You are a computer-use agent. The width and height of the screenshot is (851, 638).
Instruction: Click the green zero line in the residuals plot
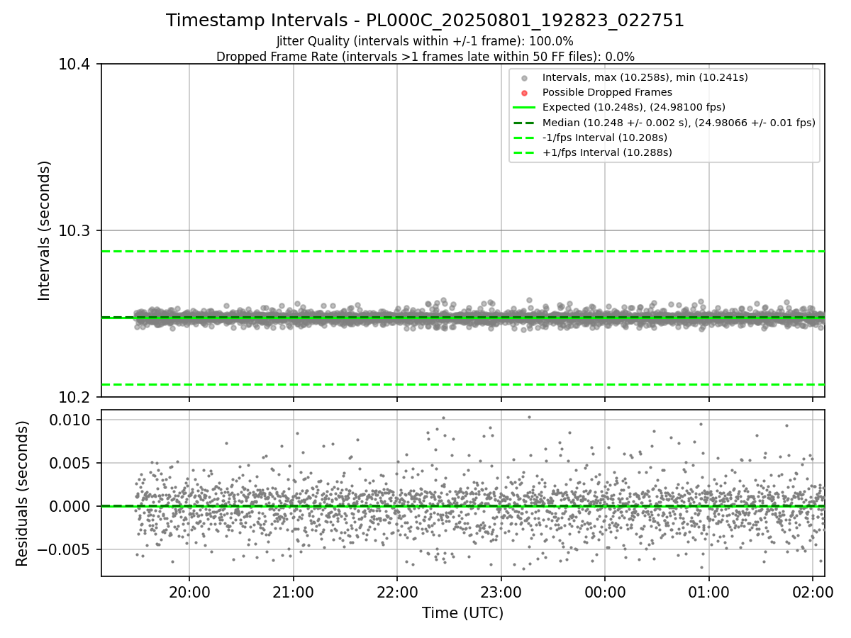click(x=462, y=505)
